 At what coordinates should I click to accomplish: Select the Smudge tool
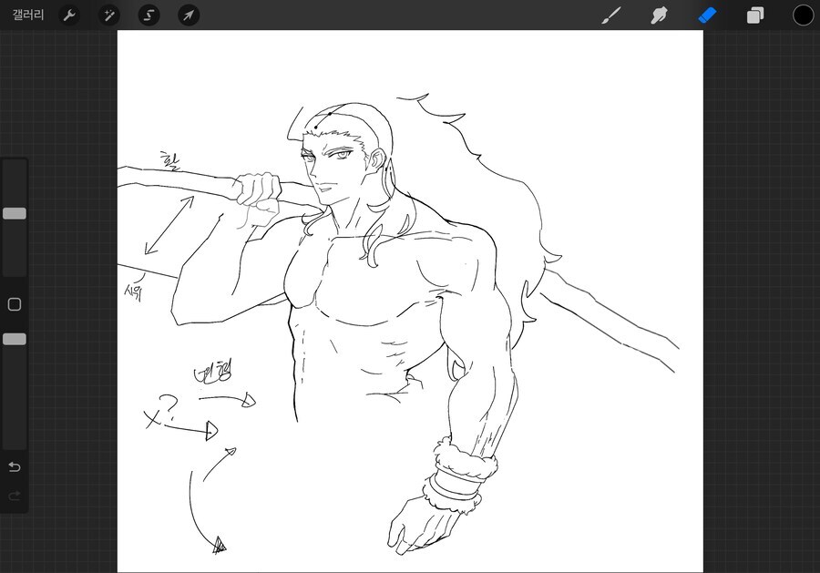click(659, 15)
